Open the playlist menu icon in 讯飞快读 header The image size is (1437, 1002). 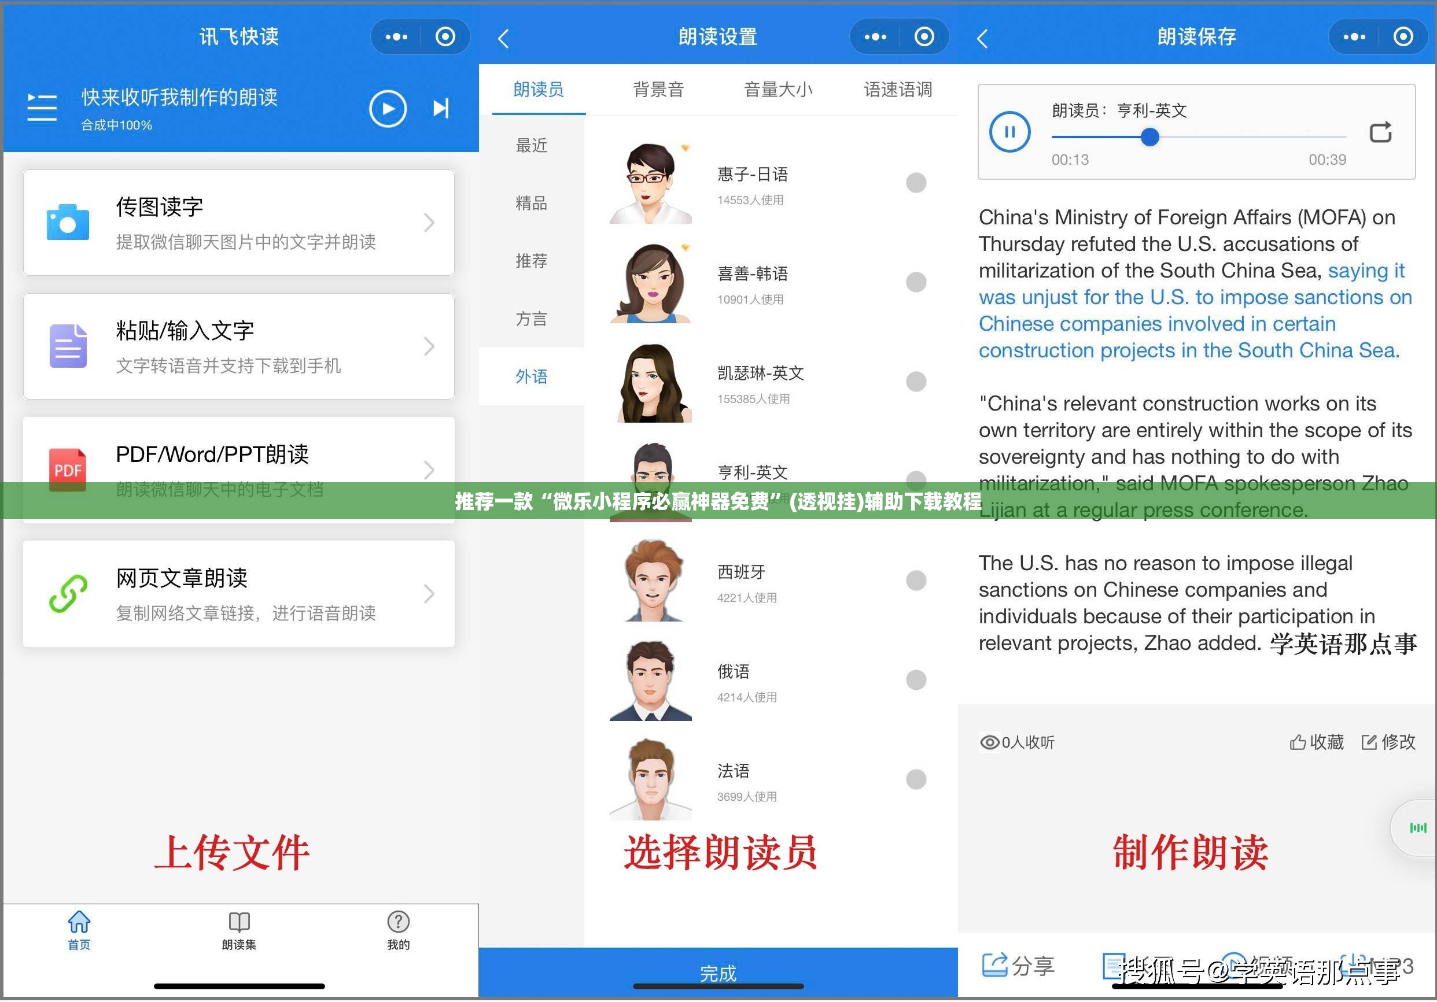pyautogui.click(x=42, y=108)
